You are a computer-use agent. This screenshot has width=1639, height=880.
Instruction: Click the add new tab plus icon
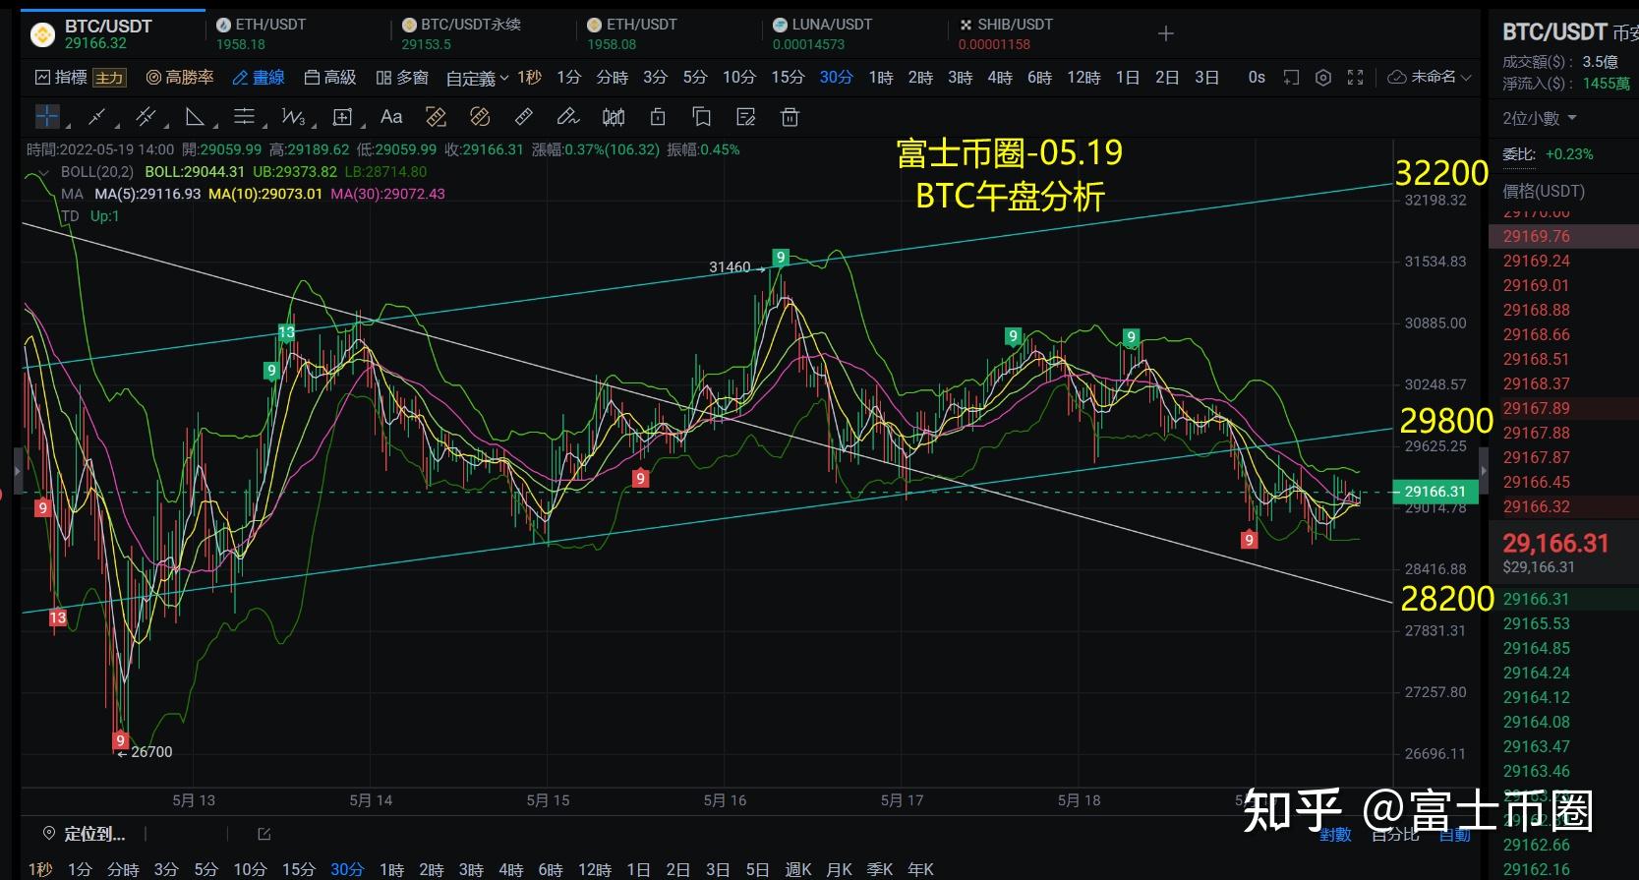tap(1166, 33)
